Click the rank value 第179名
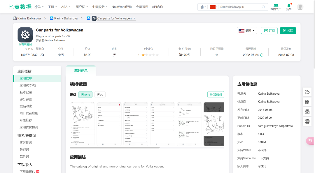This screenshot has height=173, width=315. click(184, 55)
